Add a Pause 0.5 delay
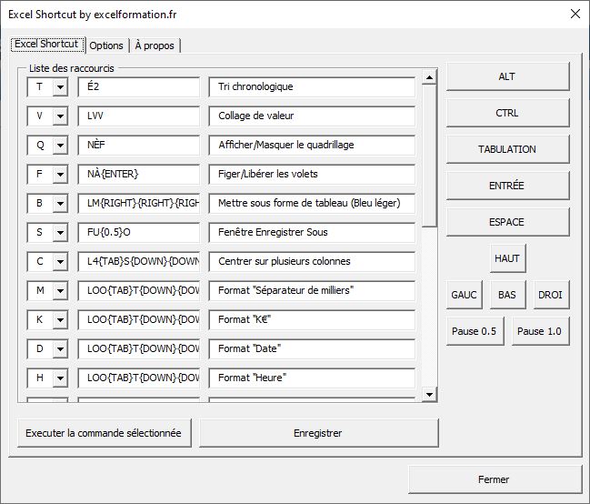The width and height of the screenshot is (590, 504). (475, 331)
